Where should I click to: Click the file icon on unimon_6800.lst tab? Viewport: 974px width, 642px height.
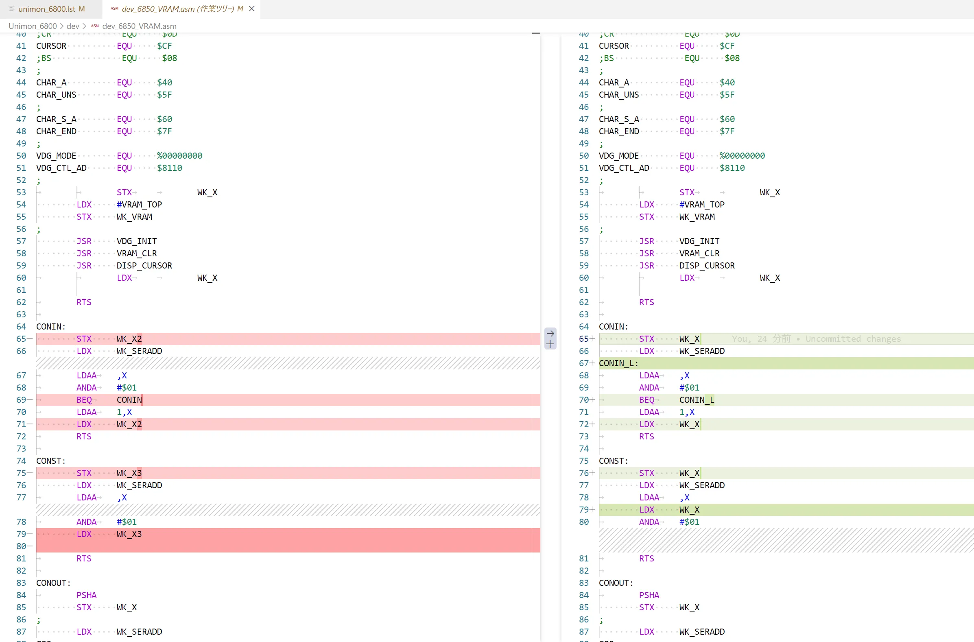12,9
